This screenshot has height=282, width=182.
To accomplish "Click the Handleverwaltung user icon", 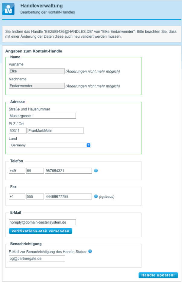I will 8,9.
